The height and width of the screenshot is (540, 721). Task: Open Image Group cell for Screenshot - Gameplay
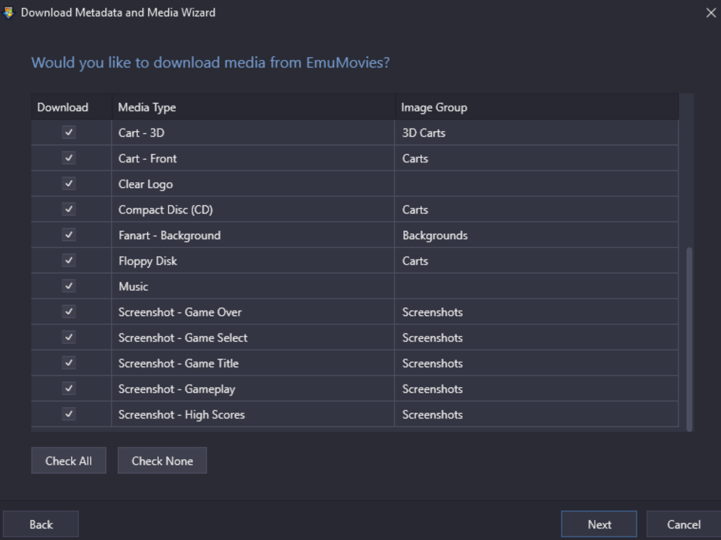pyautogui.click(x=536, y=389)
